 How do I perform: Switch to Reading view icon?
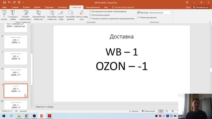click(x=173, y=111)
